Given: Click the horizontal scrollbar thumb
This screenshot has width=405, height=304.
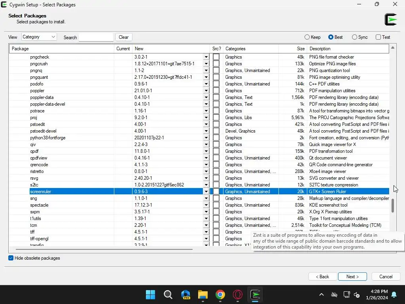Looking at the screenshot, I should pyautogui.click(x=104, y=249).
